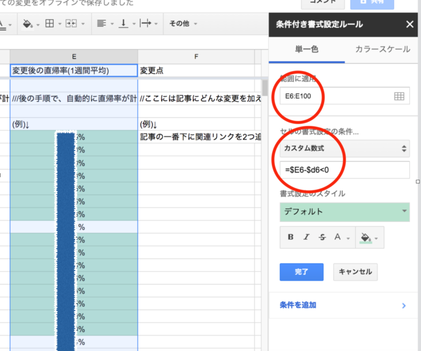Click the 完了 button
421x351 pixels.
pos(301,272)
